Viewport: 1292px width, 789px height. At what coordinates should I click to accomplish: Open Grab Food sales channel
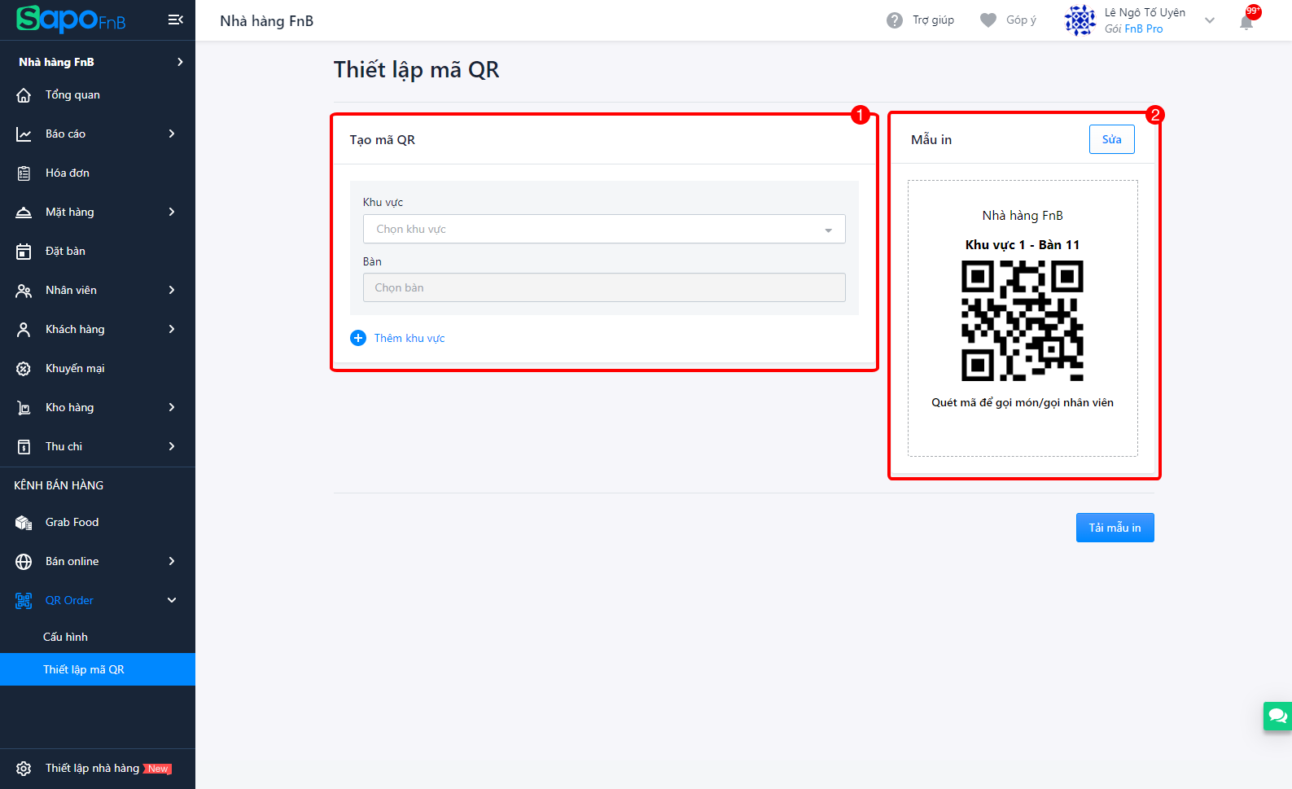point(98,523)
